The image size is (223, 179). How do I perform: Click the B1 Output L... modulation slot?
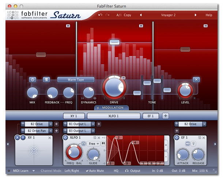coord(79,124)
